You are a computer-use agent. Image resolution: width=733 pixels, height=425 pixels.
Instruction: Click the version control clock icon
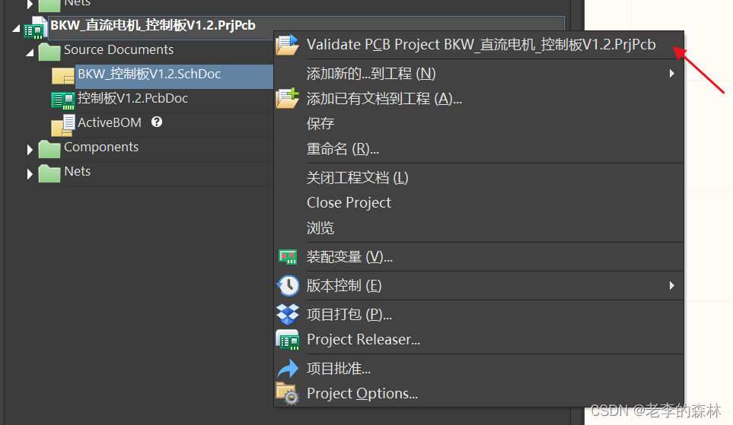(x=288, y=286)
